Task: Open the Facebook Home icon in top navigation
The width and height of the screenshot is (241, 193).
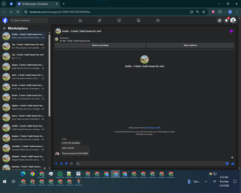Action: coord(80,20)
